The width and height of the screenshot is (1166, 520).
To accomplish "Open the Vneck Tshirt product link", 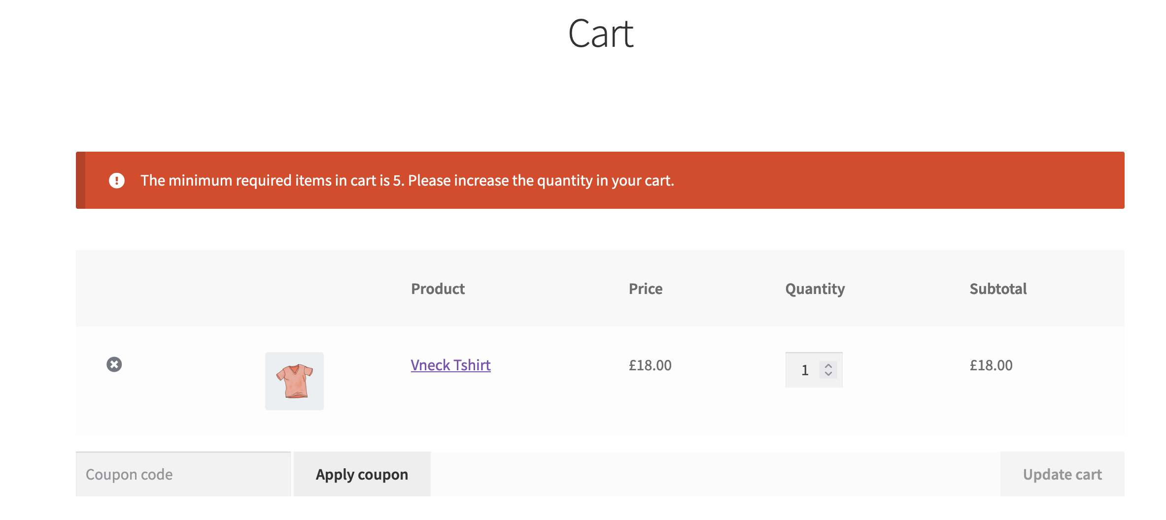I will 450,365.
